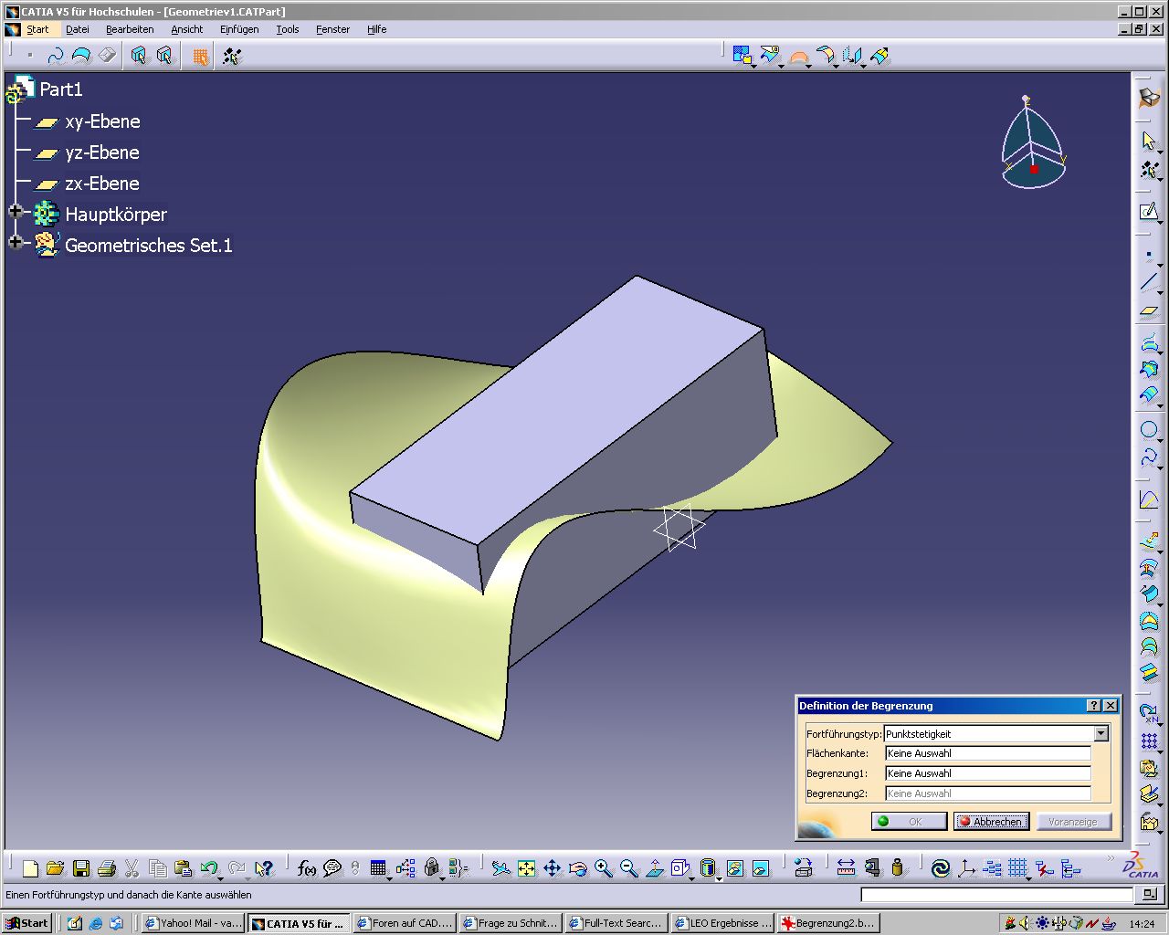The image size is (1169, 935).
Task: Click the Begrenzung2 selection field
Action: pyautogui.click(x=988, y=793)
